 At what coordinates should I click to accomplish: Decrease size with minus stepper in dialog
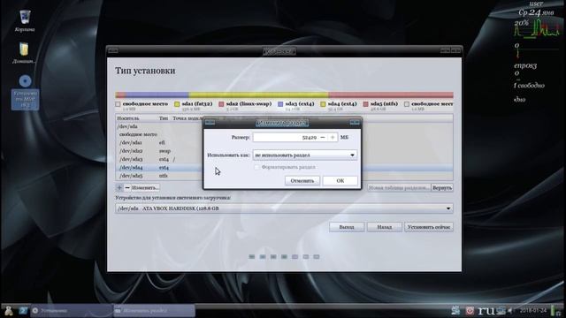click(323, 138)
